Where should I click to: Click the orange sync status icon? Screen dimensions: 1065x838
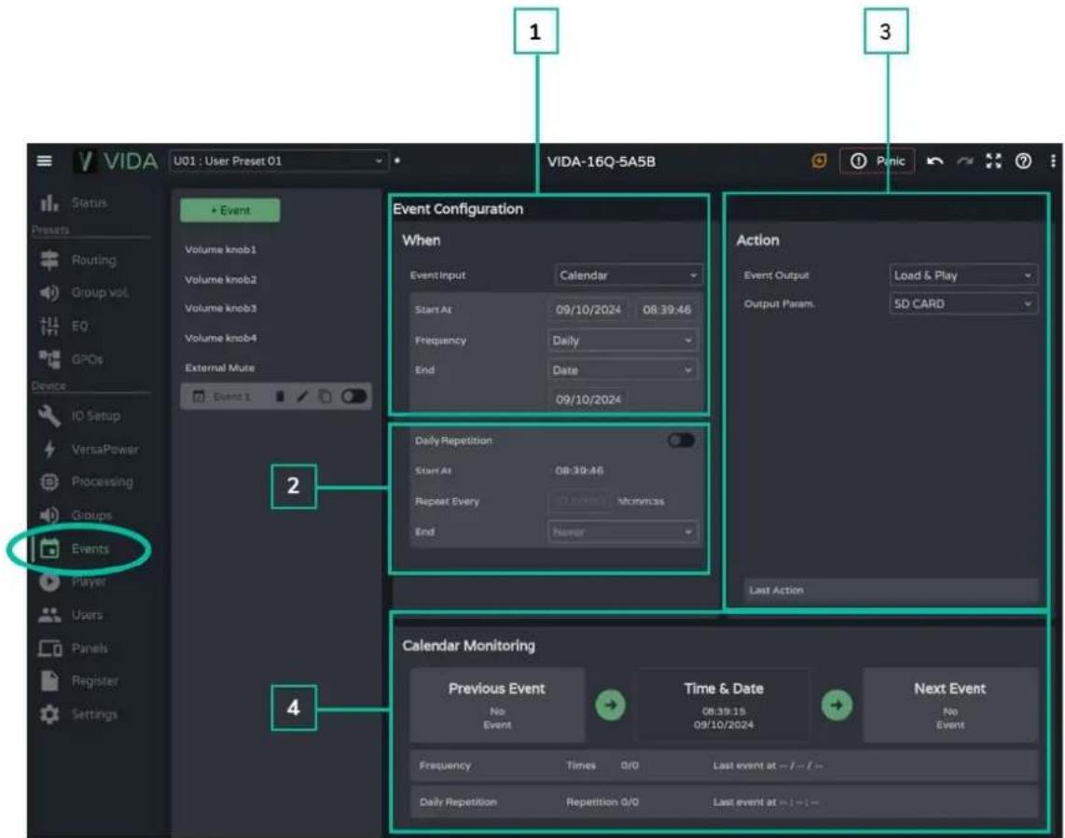coord(820,161)
